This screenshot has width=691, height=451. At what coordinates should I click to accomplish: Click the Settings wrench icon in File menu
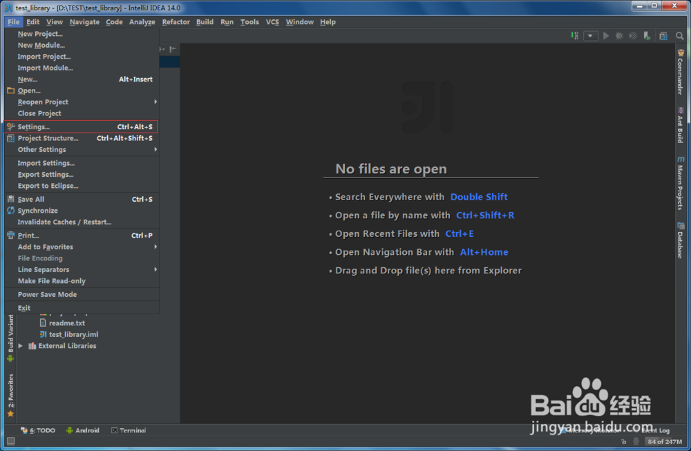click(10, 127)
